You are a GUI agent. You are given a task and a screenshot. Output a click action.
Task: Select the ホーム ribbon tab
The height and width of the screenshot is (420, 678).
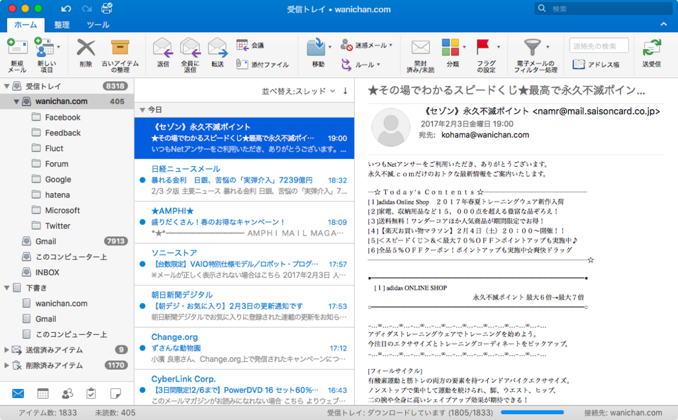tap(26, 24)
